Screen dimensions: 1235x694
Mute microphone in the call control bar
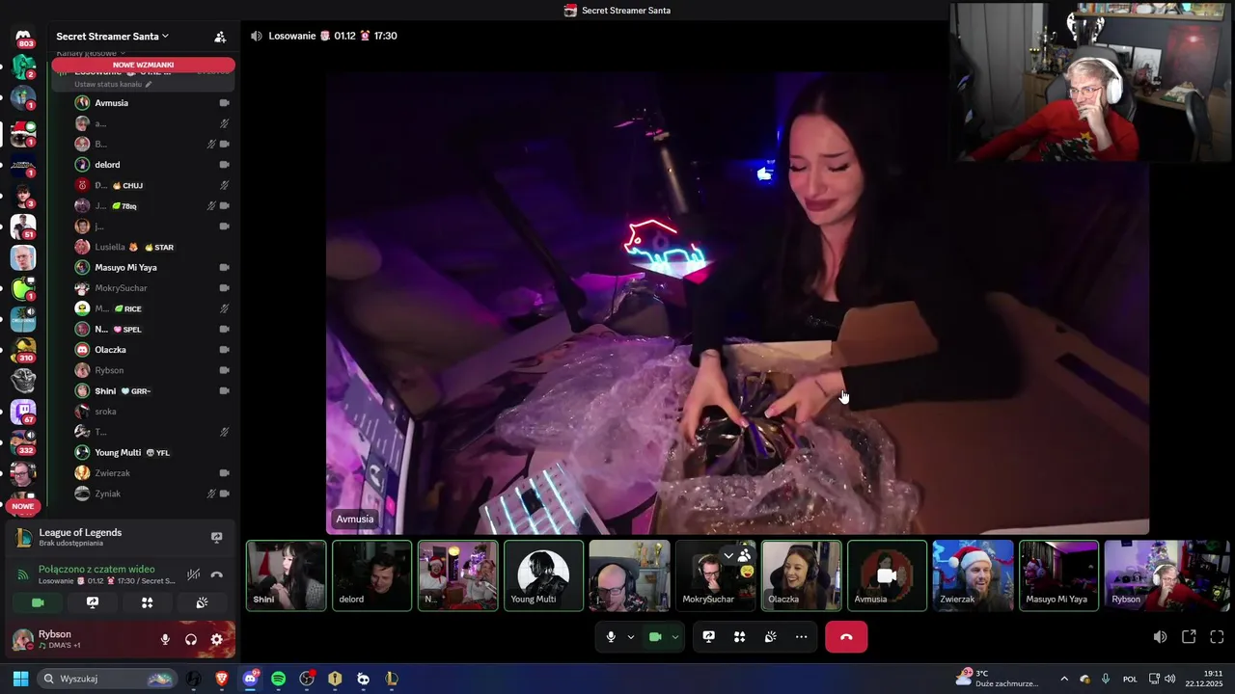(611, 637)
